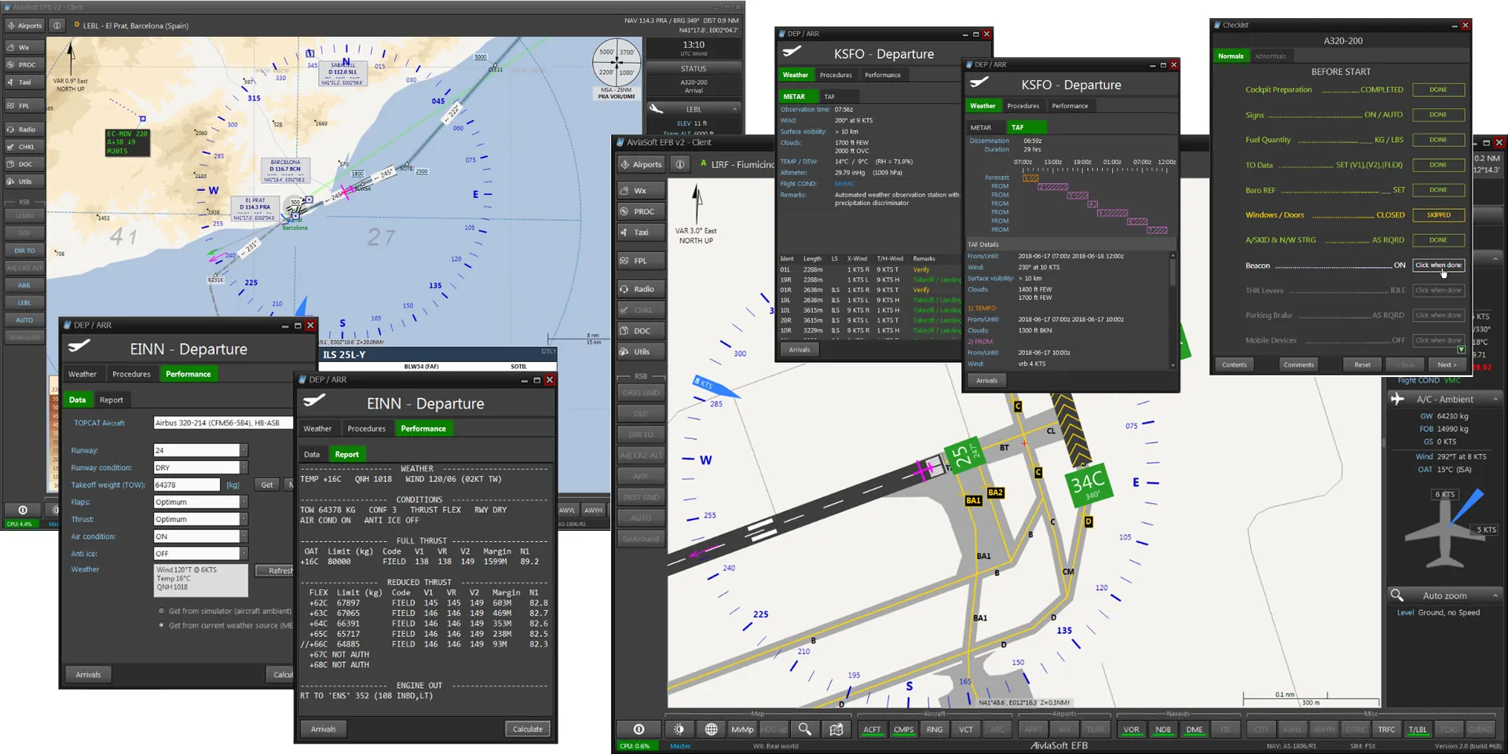Open the Abnormals tab in Checklist
1508x754 pixels.
[x=1270, y=57]
